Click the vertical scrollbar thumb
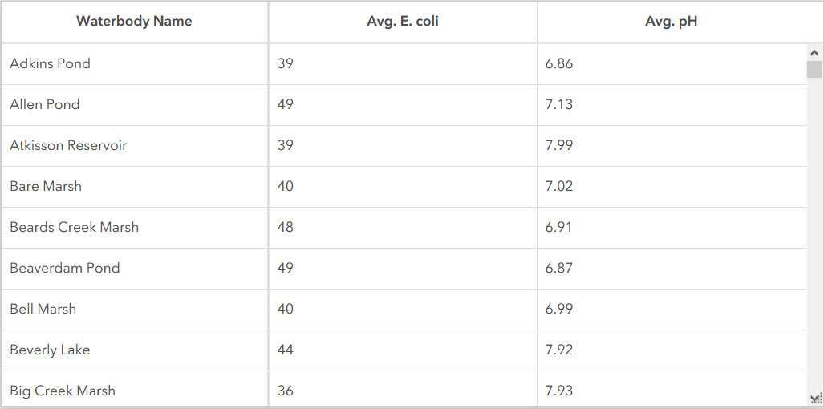 [x=814, y=70]
